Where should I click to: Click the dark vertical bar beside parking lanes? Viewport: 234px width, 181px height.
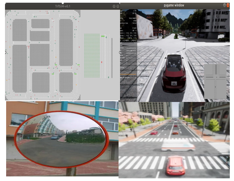point(112,55)
